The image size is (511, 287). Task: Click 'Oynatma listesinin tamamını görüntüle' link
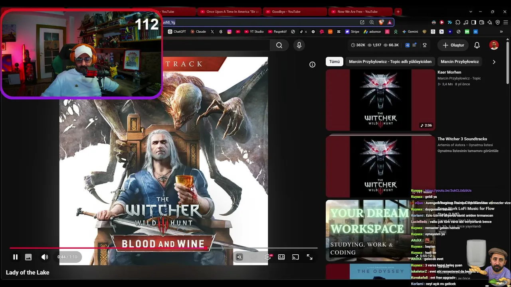coord(468,151)
